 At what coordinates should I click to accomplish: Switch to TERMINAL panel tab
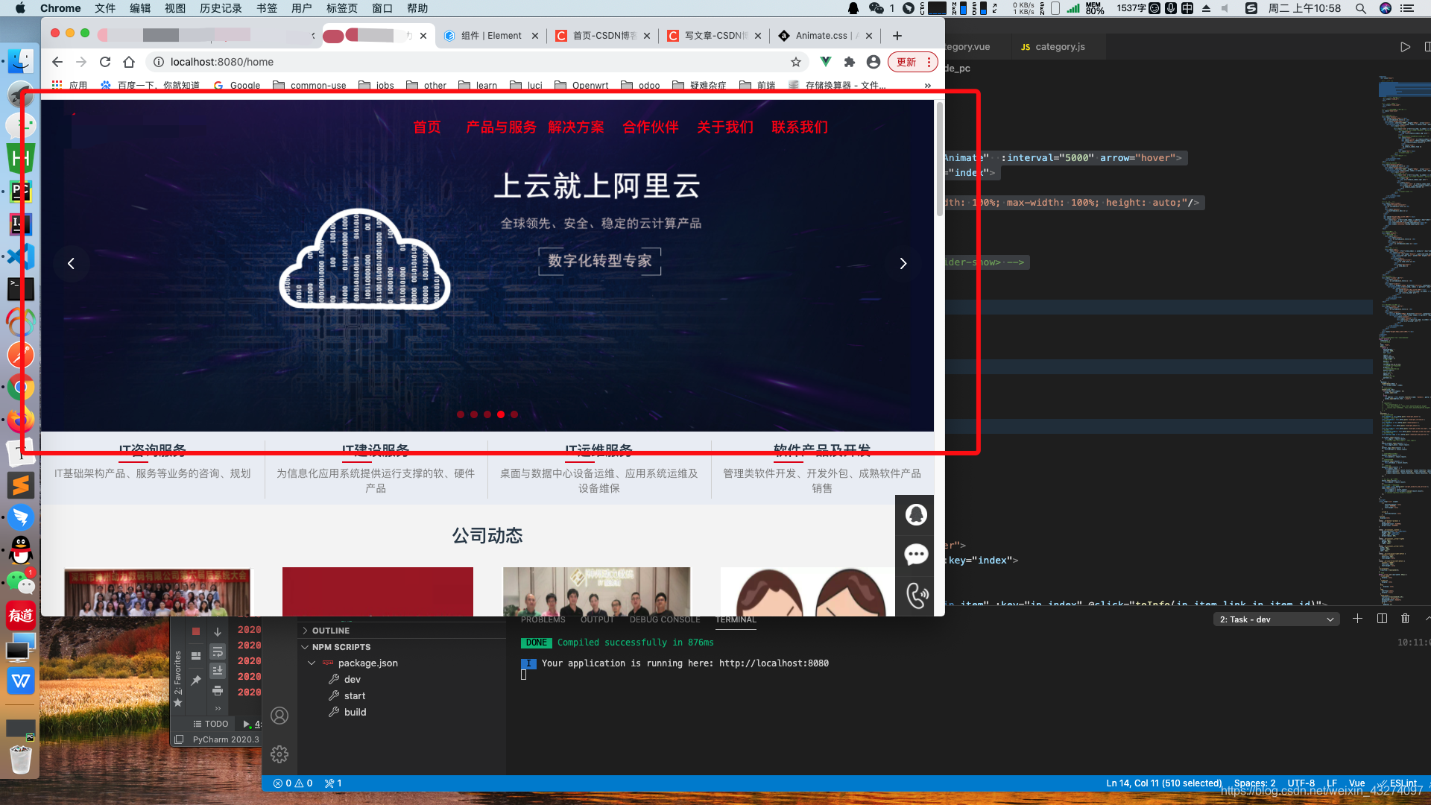[736, 620]
